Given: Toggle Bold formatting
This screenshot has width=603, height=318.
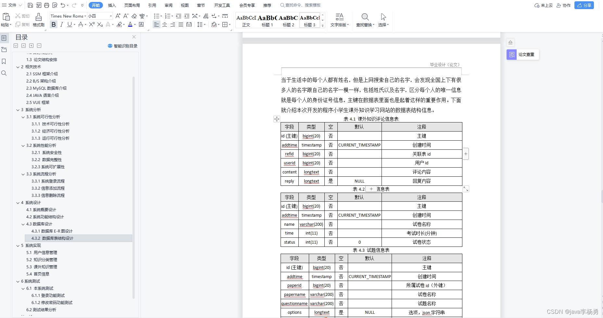Looking at the screenshot, I should pyautogui.click(x=54, y=24).
